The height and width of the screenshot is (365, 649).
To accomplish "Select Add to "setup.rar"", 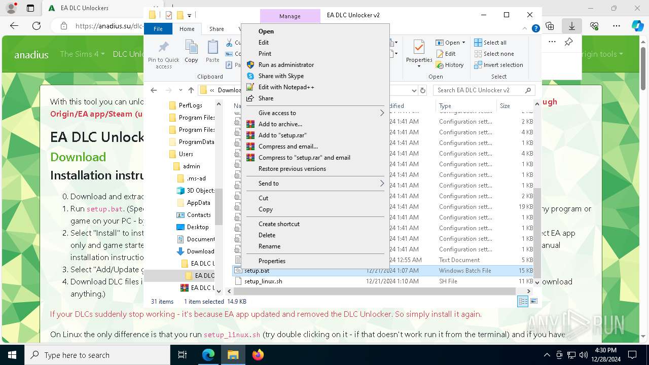I will [282, 135].
